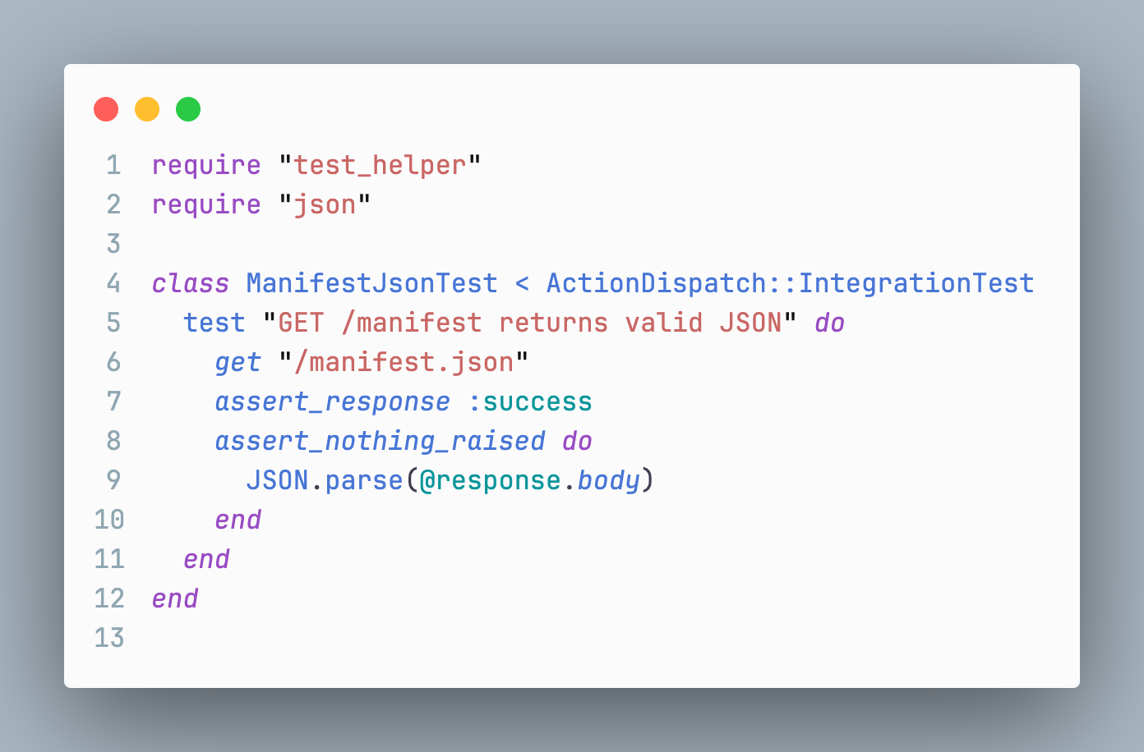
Task: Click the "json" string on line 2
Action: tap(325, 204)
